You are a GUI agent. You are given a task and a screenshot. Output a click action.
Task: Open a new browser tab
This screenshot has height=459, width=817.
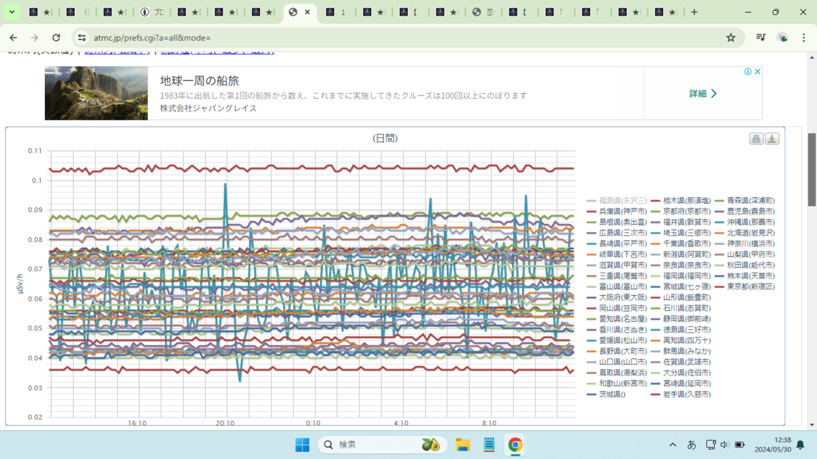coord(694,12)
